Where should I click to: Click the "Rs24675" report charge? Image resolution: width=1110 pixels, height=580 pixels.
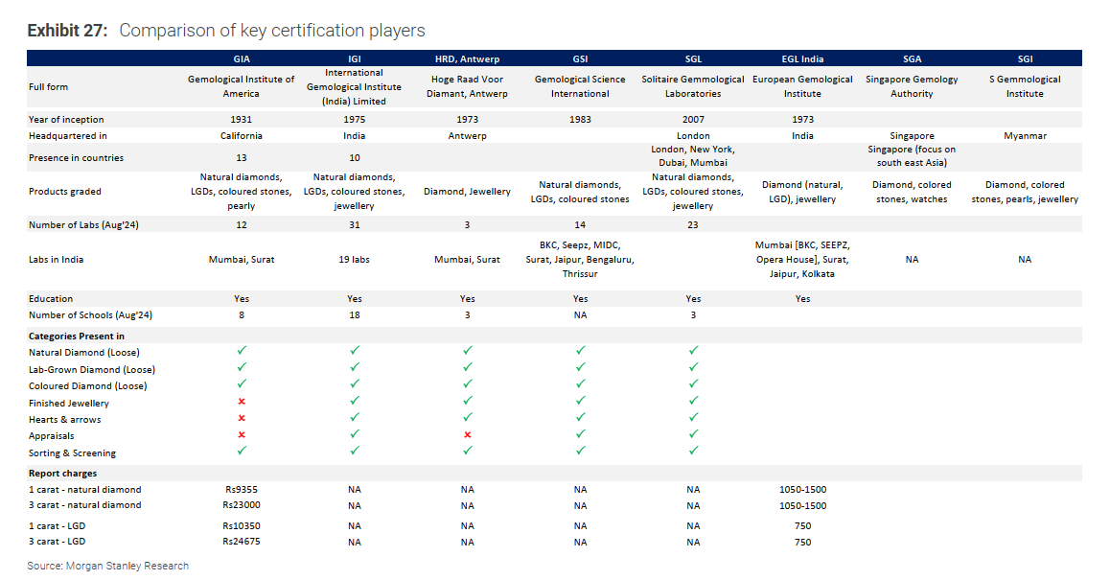pos(242,542)
